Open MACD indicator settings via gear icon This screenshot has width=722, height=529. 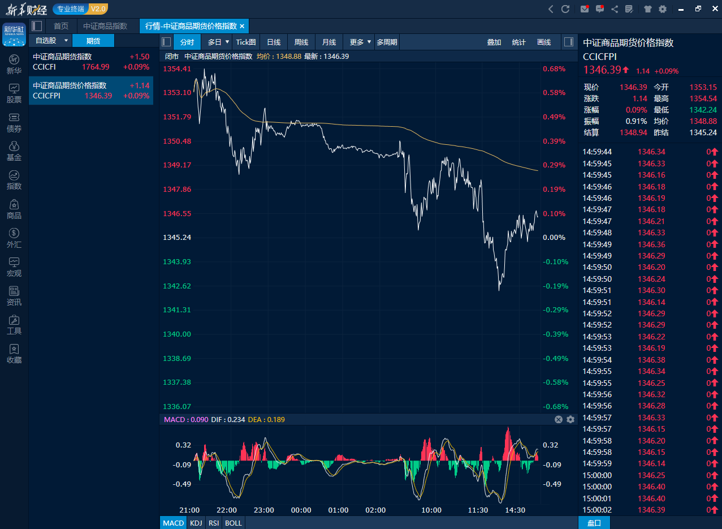point(570,419)
